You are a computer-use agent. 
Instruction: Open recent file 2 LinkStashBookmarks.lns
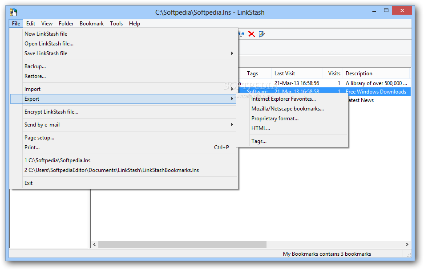pos(124,170)
